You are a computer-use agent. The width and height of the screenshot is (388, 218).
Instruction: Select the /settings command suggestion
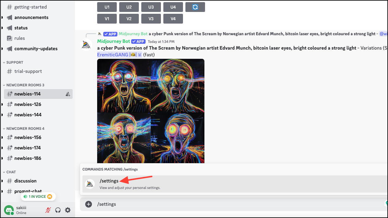(x=234, y=184)
